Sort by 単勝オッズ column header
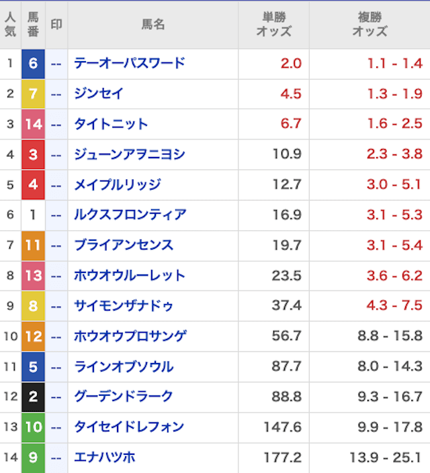The height and width of the screenshot is (473, 430). (x=273, y=24)
